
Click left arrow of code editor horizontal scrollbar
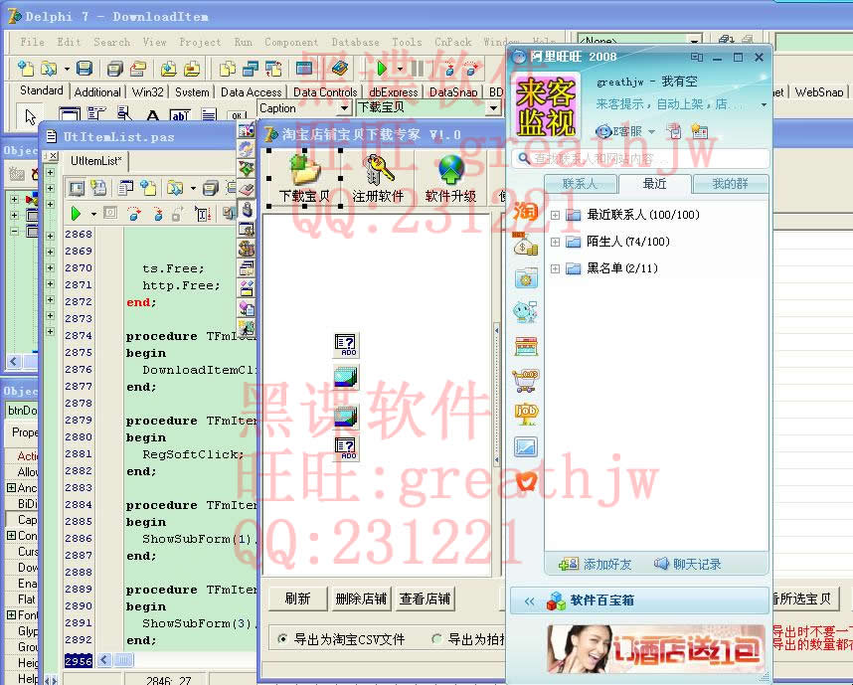[104, 660]
